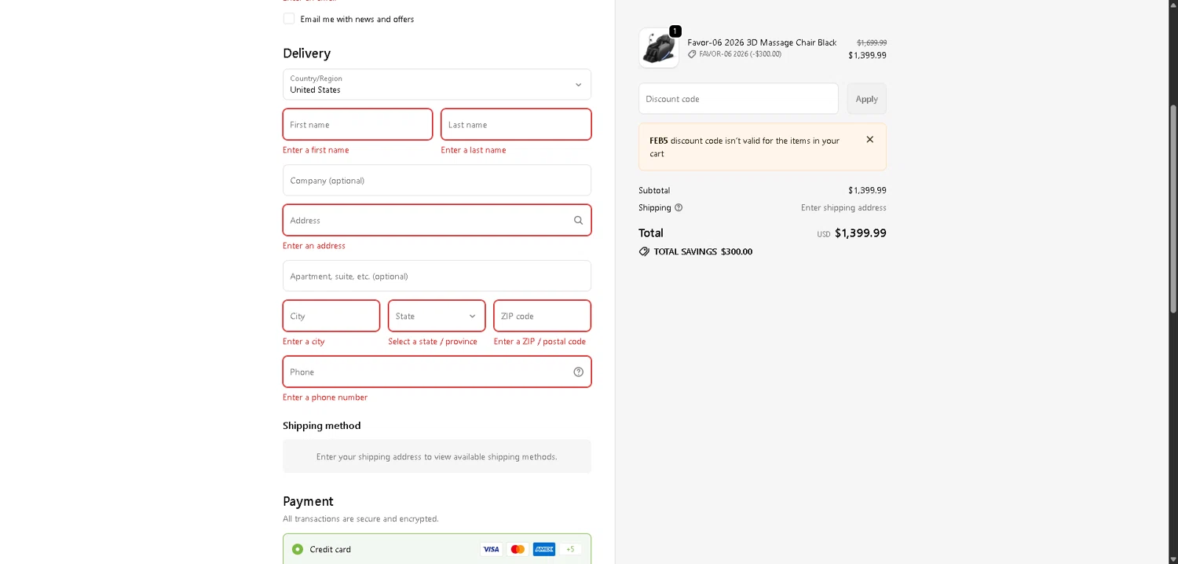
Task: Open the State dropdown
Action: [x=437, y=316]
